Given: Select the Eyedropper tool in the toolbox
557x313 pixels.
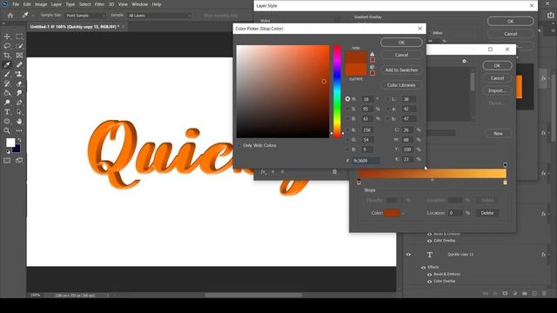Looking at the screenshot, I should coord(7,65).
